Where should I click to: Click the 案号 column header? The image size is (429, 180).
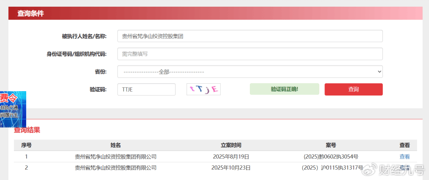click(x=330, y=145)
